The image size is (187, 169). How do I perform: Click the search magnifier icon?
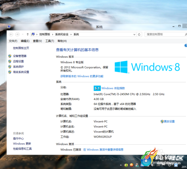[x=186, y=34]
